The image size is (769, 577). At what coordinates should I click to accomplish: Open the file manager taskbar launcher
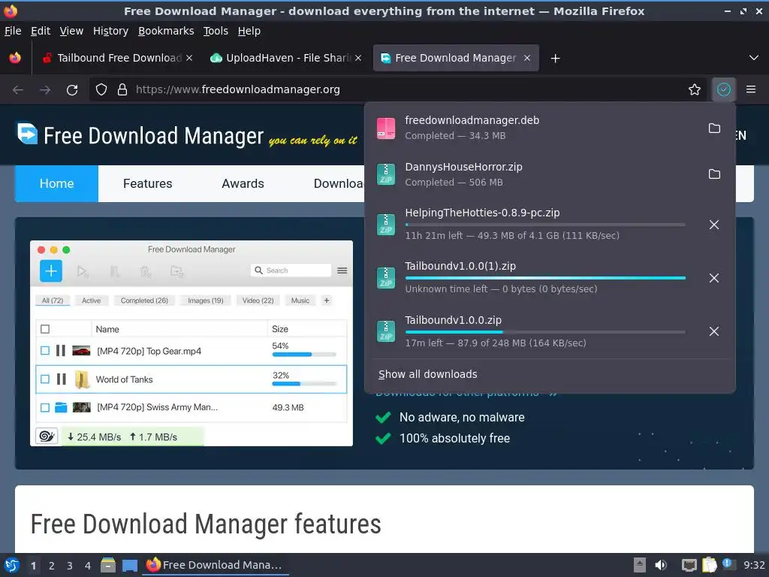coord(108,565)
